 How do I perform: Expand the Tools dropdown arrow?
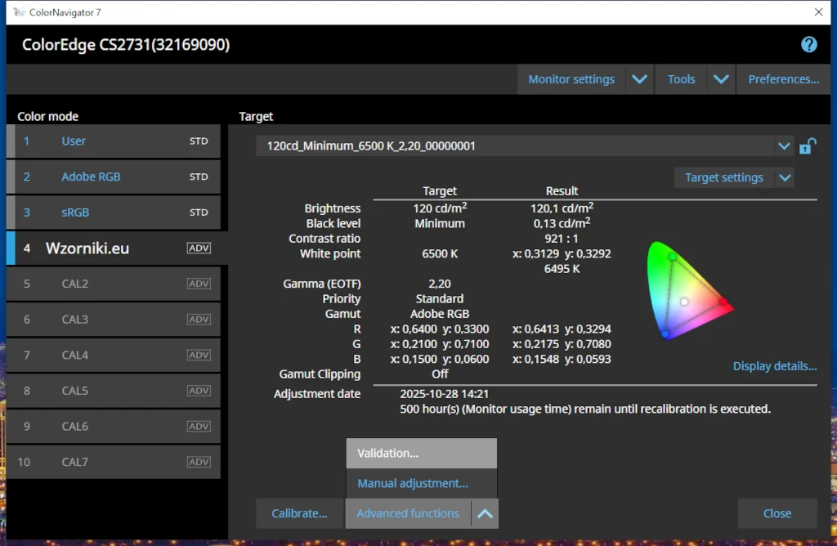click(x=720, y=79)
